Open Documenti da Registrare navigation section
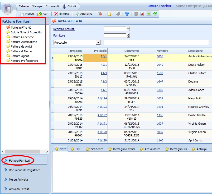The image size is (212, 194). (x=24, y=170)
